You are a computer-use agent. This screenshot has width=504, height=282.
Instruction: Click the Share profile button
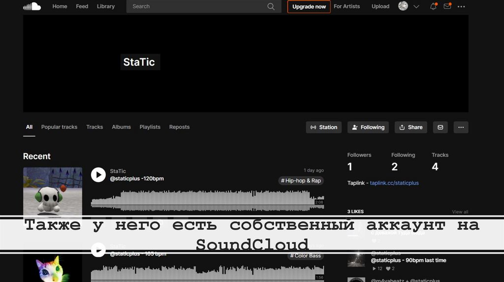pyautogui.click(x=411, y=127)
